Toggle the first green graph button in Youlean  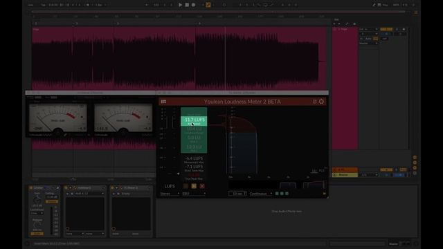pos(277,194)
